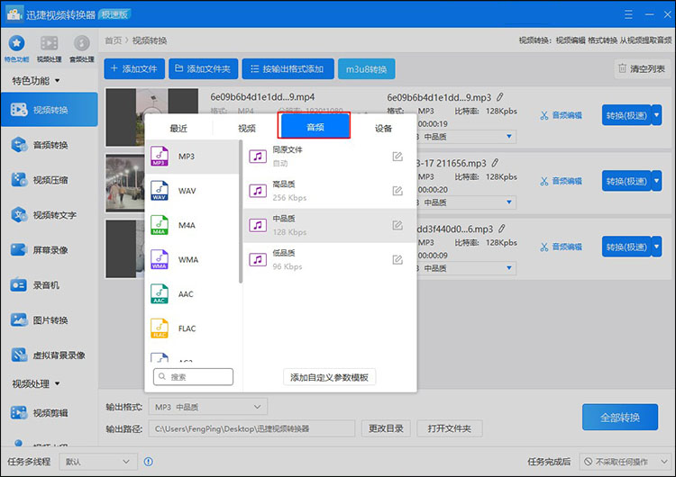The height and width of the screenshot is (477, 676).
Task: Rename output dd3f440d0...6.mp3 with pencil icon
Action: click(x=502, y=229)
